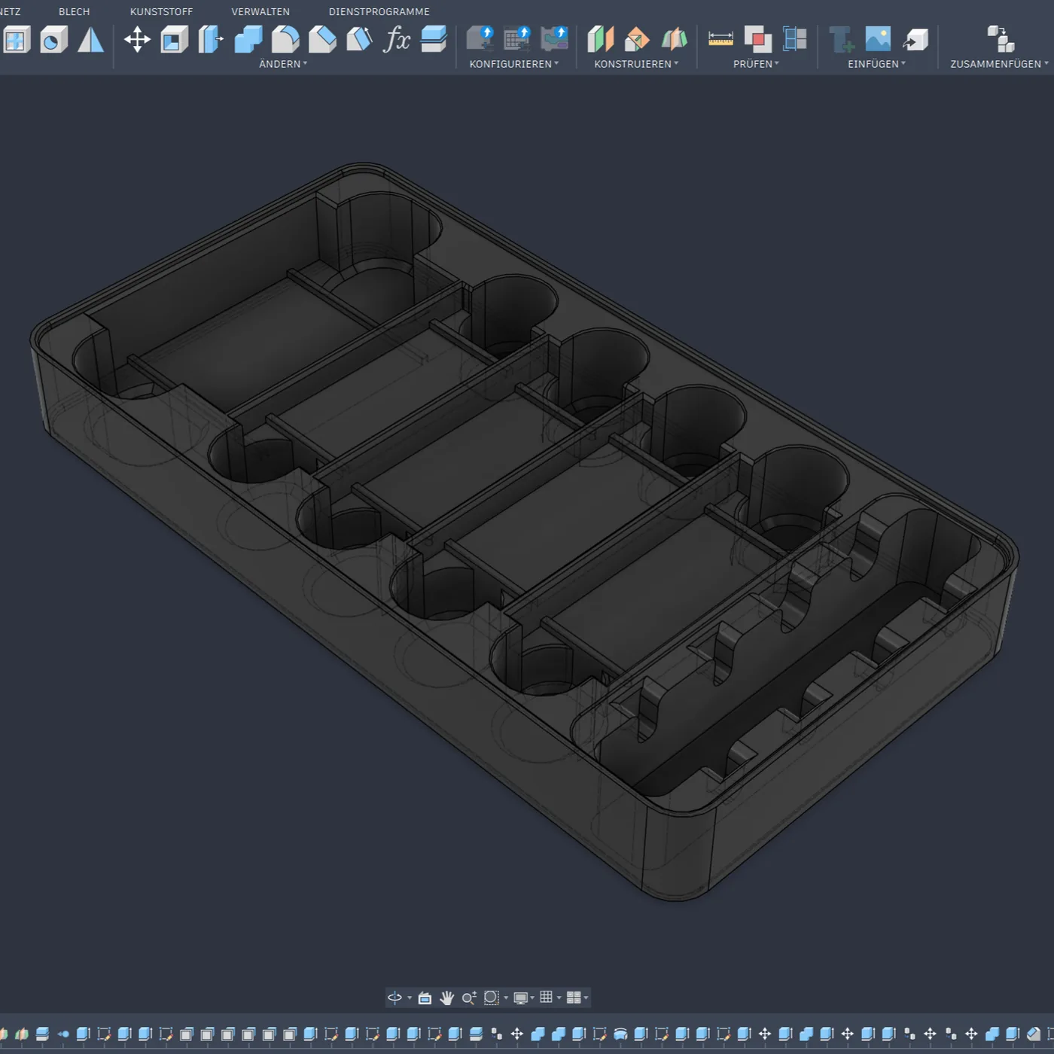Click the Konfigurieren table icon

(516, 39)
